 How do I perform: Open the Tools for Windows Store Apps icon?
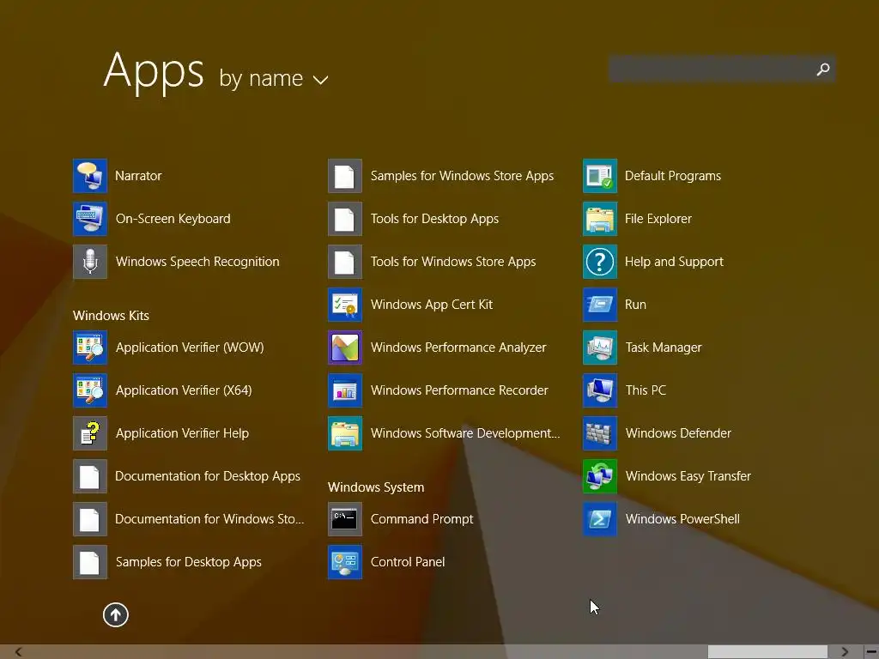click(345, 262)
